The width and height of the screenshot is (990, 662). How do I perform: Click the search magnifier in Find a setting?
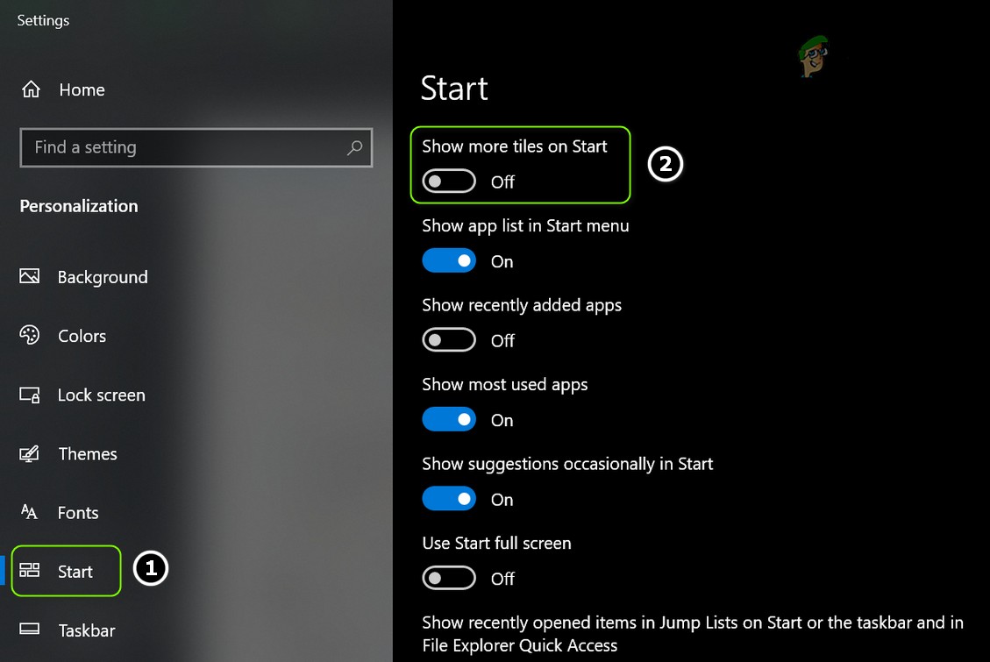pos(354,147)
